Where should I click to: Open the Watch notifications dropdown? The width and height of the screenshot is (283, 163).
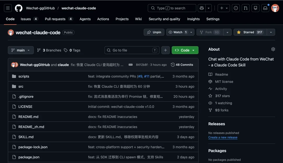click(180, 32)
